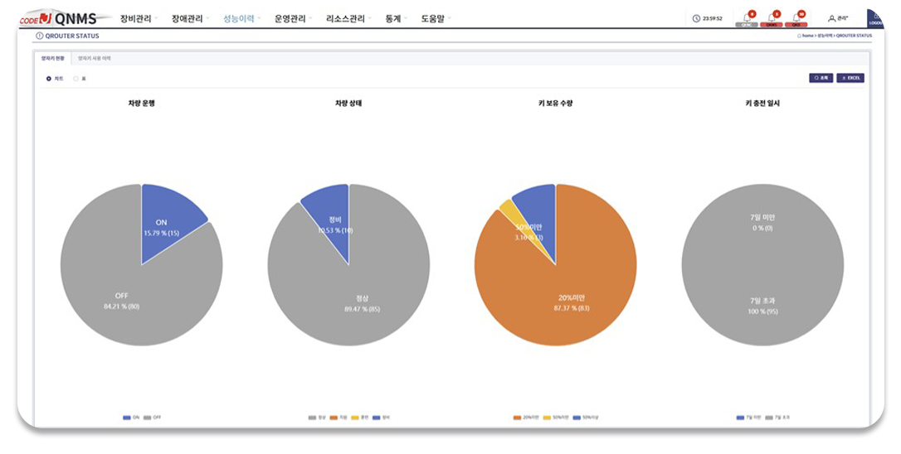Viewport: 901px width, 454px height.
Task: Open the first gray alarm bell
Action: coord(747,17)
